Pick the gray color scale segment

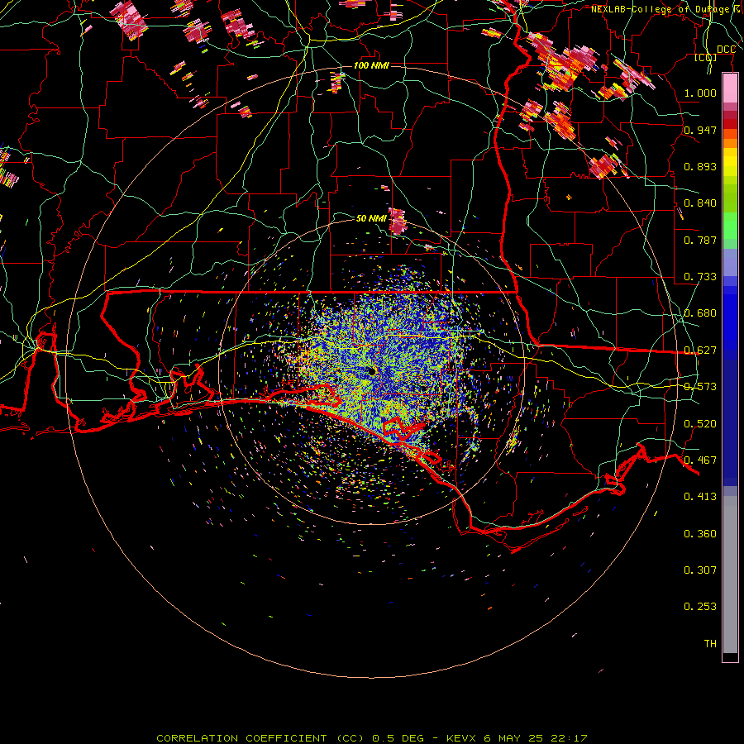tap(730, 575)
